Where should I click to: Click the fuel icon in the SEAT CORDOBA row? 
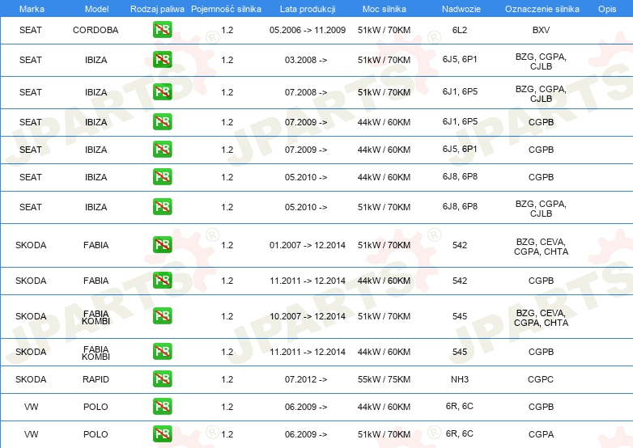[x=162, y=29]
